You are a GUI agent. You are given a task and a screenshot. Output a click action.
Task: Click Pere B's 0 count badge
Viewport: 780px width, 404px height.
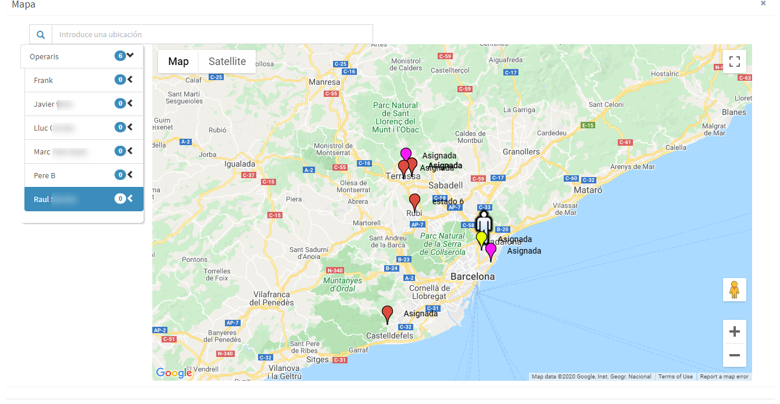click(x=120, y=175)
